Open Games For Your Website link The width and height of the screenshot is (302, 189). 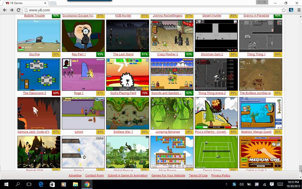tap(168, 175)
